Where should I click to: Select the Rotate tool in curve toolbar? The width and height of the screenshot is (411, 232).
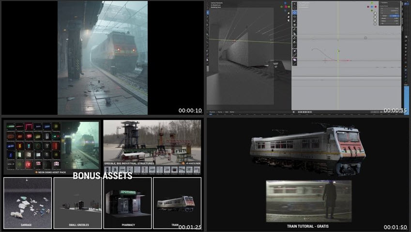(295, 16)
